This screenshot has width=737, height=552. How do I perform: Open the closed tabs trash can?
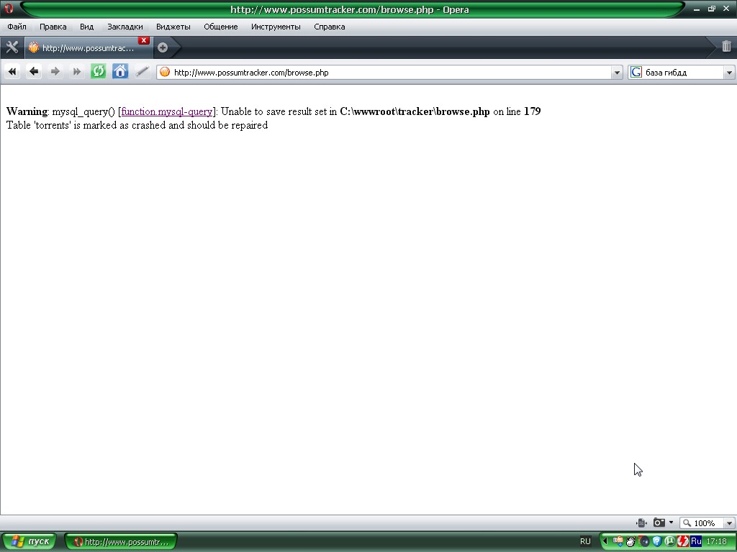(x=726, y=46)
